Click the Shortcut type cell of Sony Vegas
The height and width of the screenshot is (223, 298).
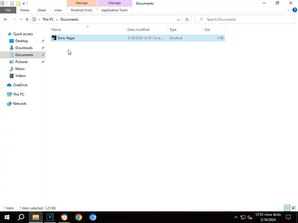point(176,38)
